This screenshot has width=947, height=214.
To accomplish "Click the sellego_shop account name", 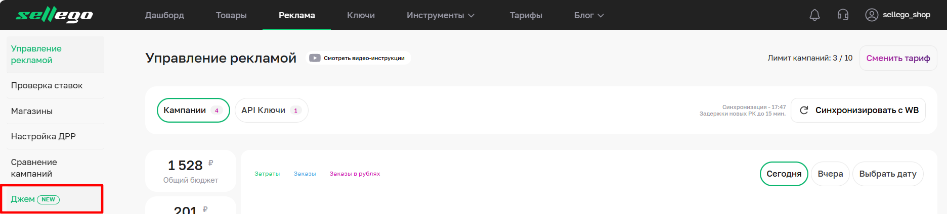I will pyautogui.click(x=906, y=15).
